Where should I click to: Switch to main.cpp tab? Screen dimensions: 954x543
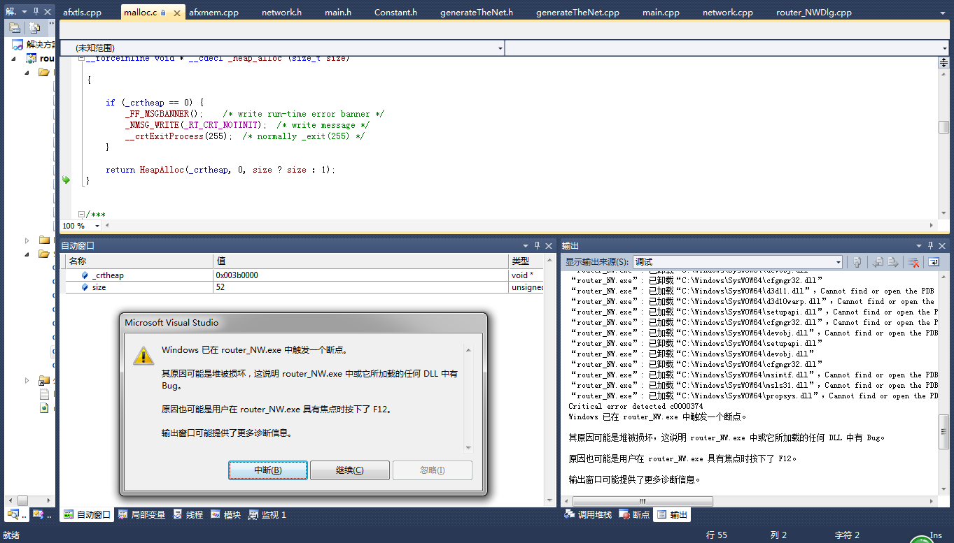(661, 13)
